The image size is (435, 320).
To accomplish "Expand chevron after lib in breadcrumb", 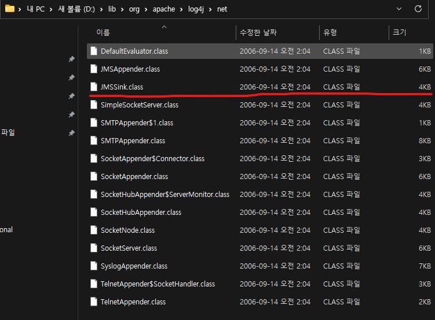I will (x=122, y=9).
